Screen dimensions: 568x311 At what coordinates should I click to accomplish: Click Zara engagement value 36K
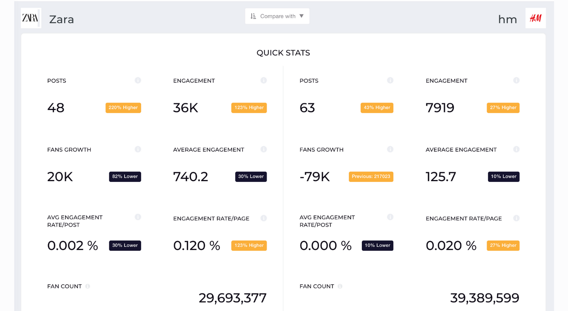pyautogui.click(x=186, y=108)
